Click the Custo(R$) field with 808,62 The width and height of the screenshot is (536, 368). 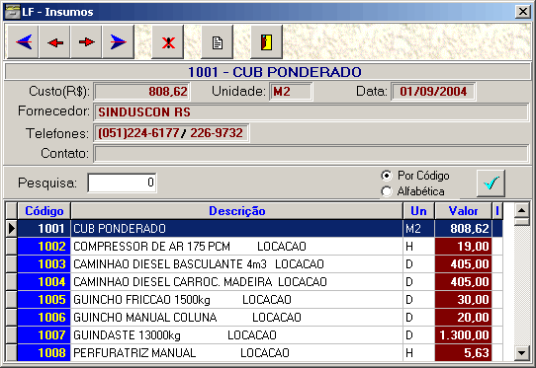141,92
